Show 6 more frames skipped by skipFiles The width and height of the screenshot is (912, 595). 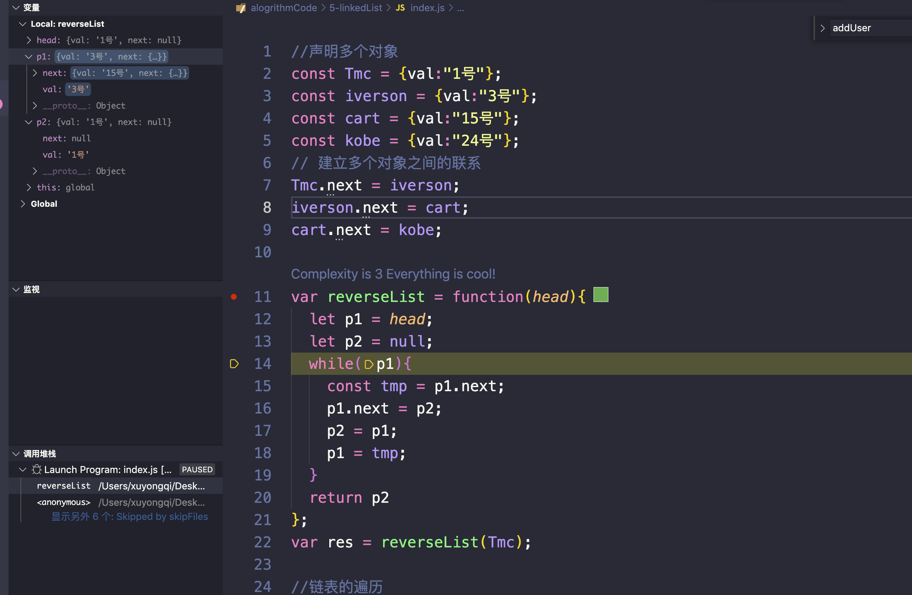[130, 517]
